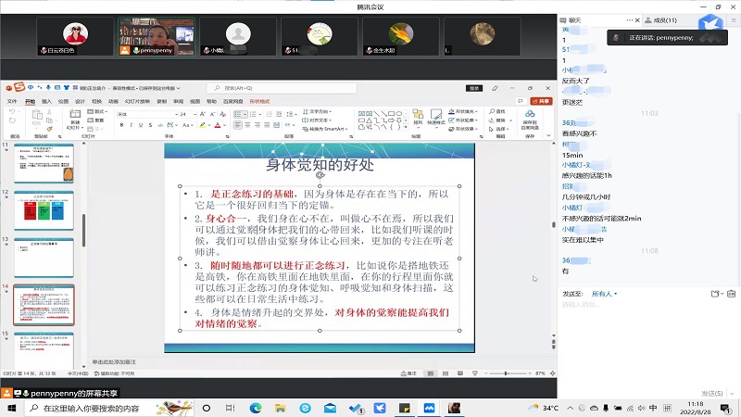
Task: Click the Notes (备注) status bar button
Action: [408, 373]
